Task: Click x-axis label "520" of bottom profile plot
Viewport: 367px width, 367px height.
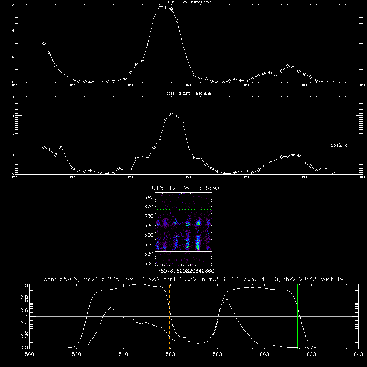Action: (76, 355)
